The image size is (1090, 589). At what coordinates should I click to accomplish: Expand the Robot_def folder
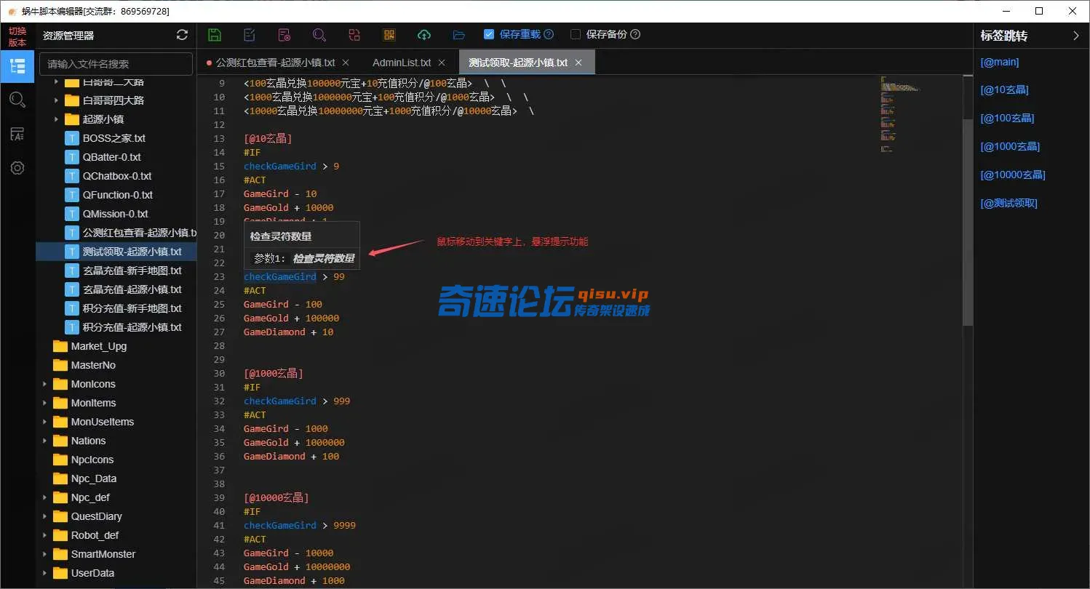(x=45, y=535)
